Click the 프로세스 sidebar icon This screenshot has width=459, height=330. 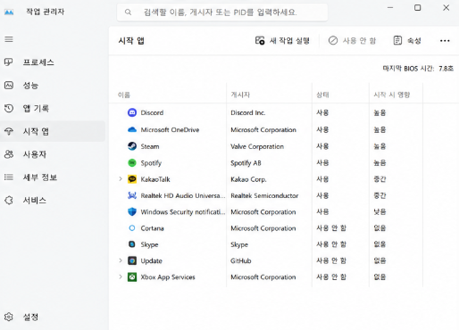point(9,62)
